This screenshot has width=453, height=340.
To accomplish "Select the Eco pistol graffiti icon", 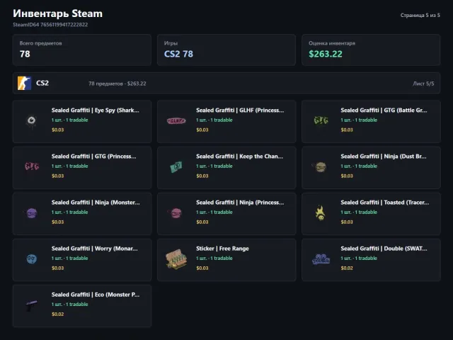I will tap(31, 305).
